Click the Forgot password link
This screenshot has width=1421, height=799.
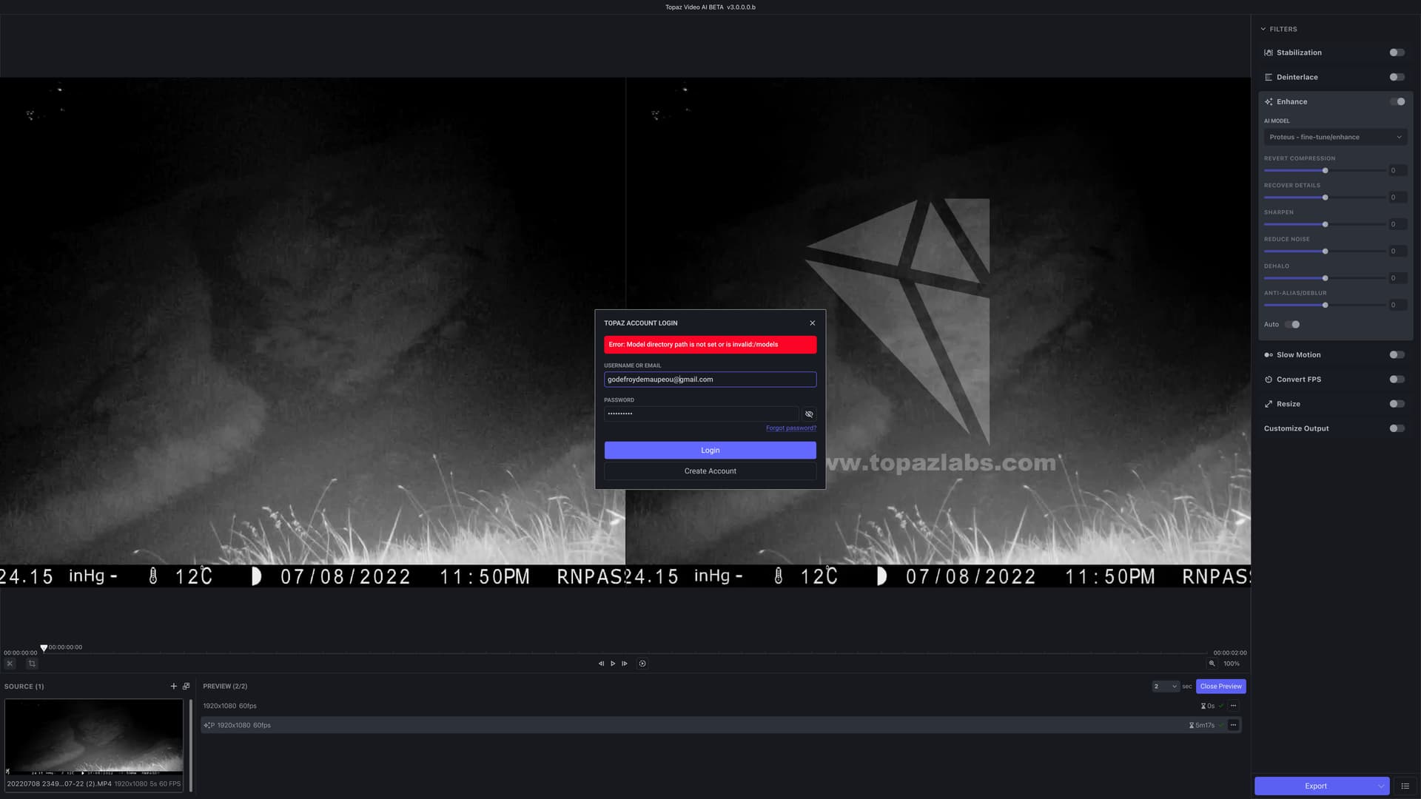point(790,428)
